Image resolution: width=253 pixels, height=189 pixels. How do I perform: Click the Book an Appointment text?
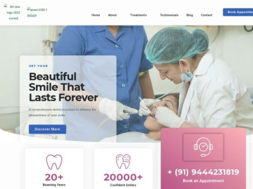203,181
